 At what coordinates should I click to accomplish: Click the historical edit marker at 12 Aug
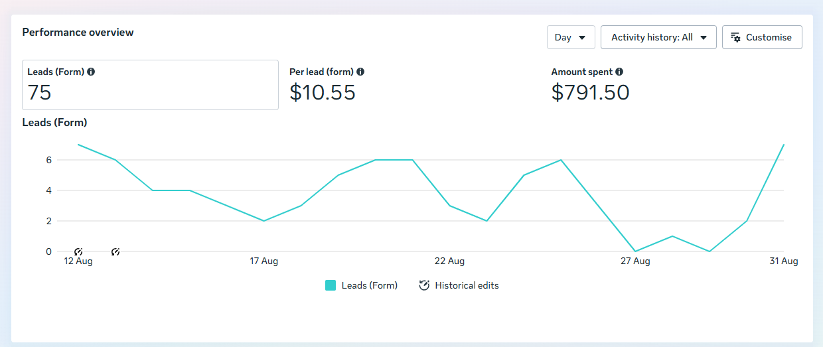[78, 251]
